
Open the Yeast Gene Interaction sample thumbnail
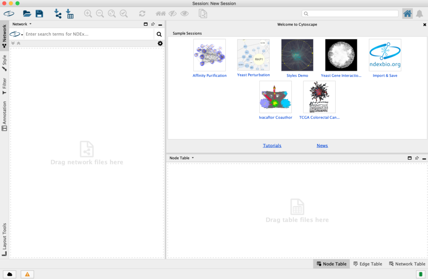point(341,55)
